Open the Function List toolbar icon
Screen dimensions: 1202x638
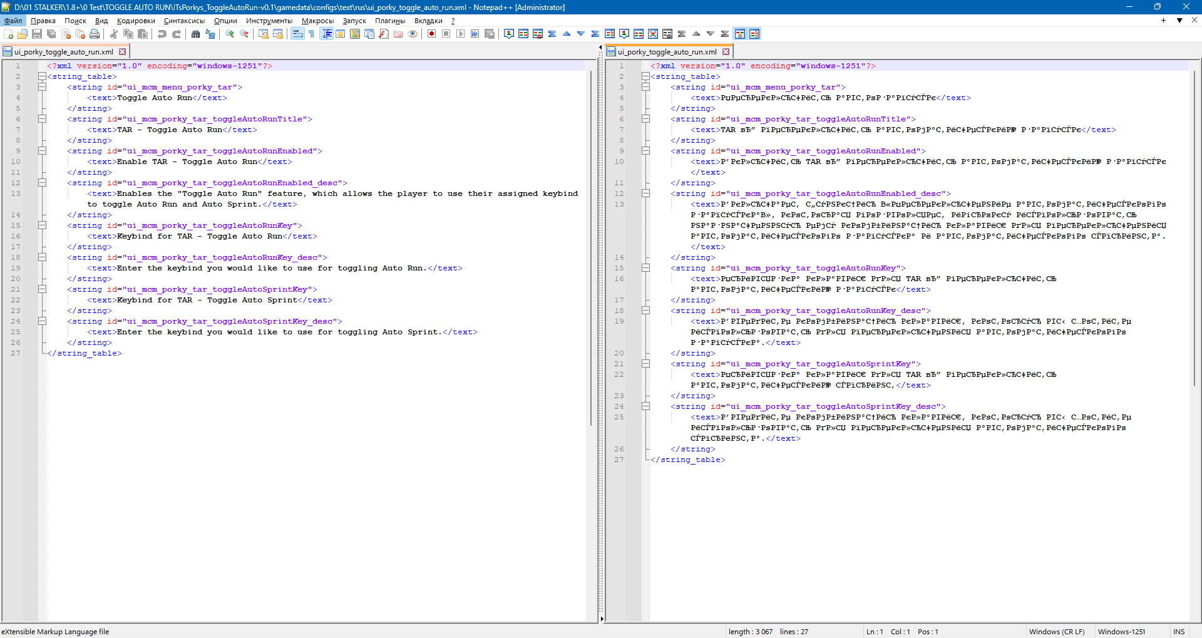click(384, 34)
